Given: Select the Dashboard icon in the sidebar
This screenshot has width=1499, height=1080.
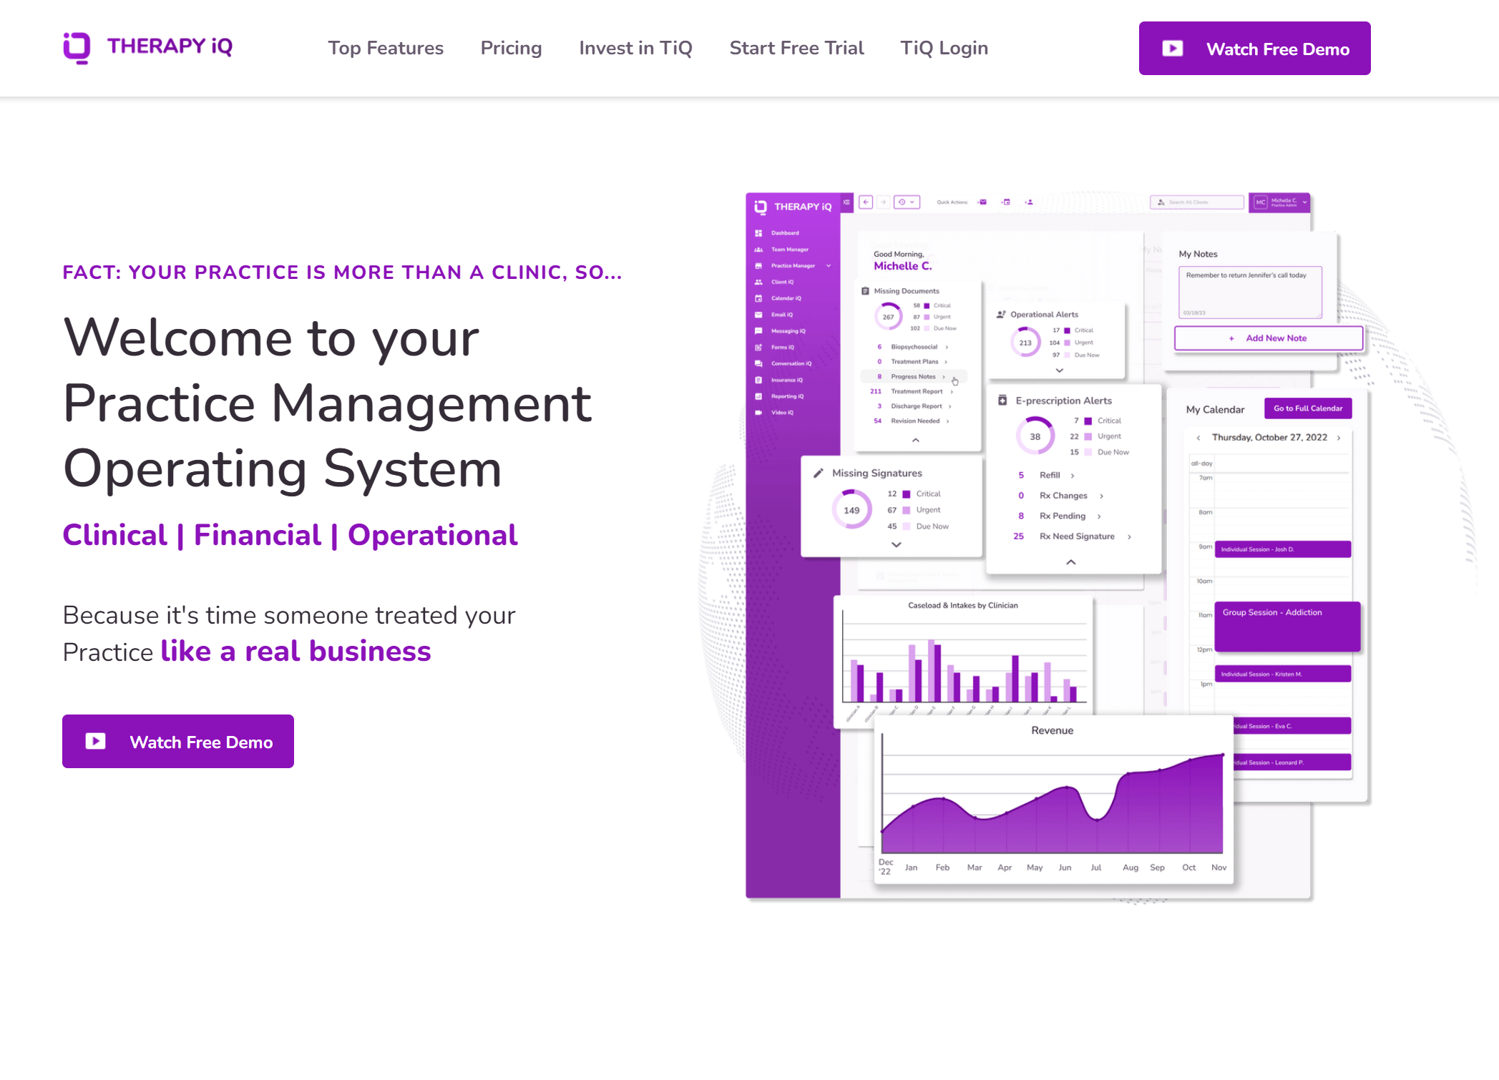Looking at the screenshot, I should (x=758, y=232).
